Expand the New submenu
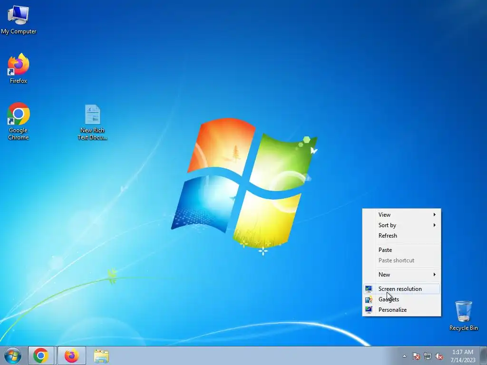The image size is (487, 365). (x=401, y=274)
